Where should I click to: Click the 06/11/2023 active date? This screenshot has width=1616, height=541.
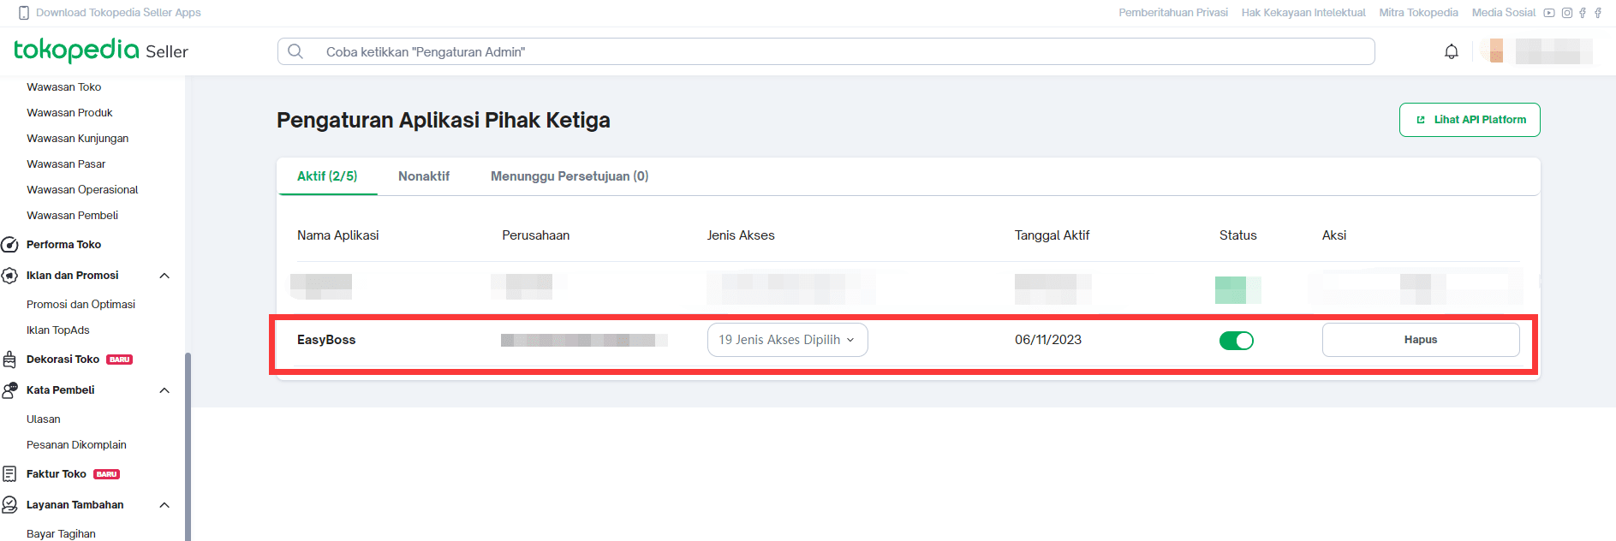click(x=1048, y=340)
